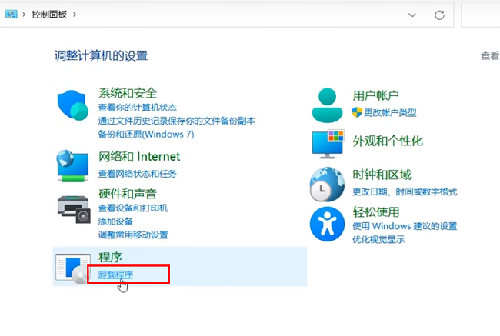Open the address bar history dropdown
The image size is (500, 336).
pos(412,15)
